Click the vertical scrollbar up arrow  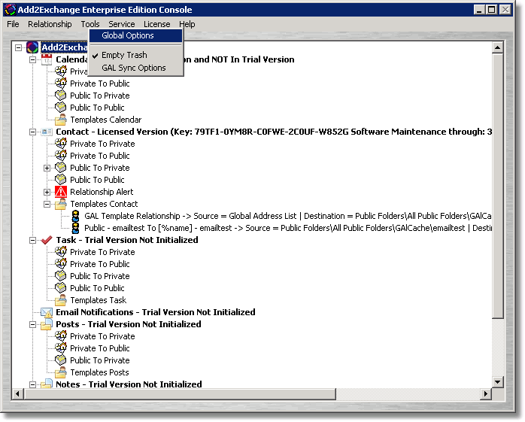click(x=497, y=48)
